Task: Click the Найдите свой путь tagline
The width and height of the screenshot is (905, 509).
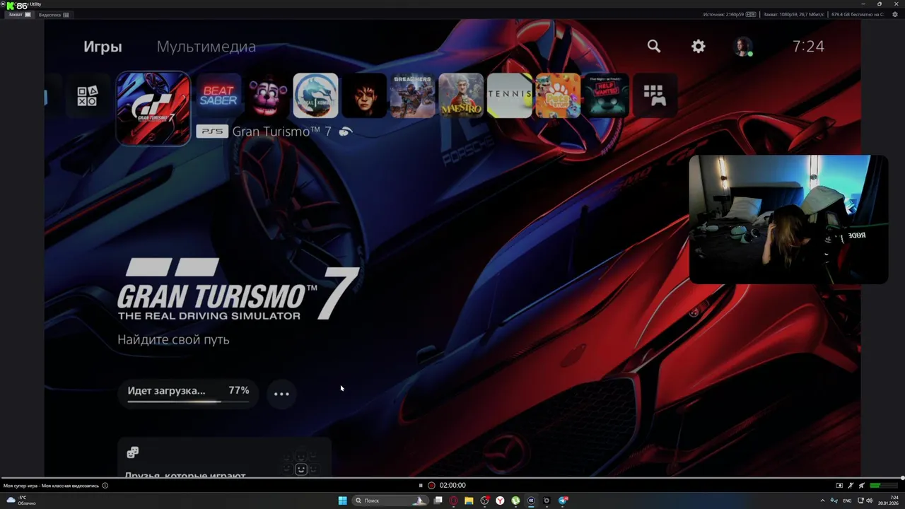Action: [x=173, y=339]
